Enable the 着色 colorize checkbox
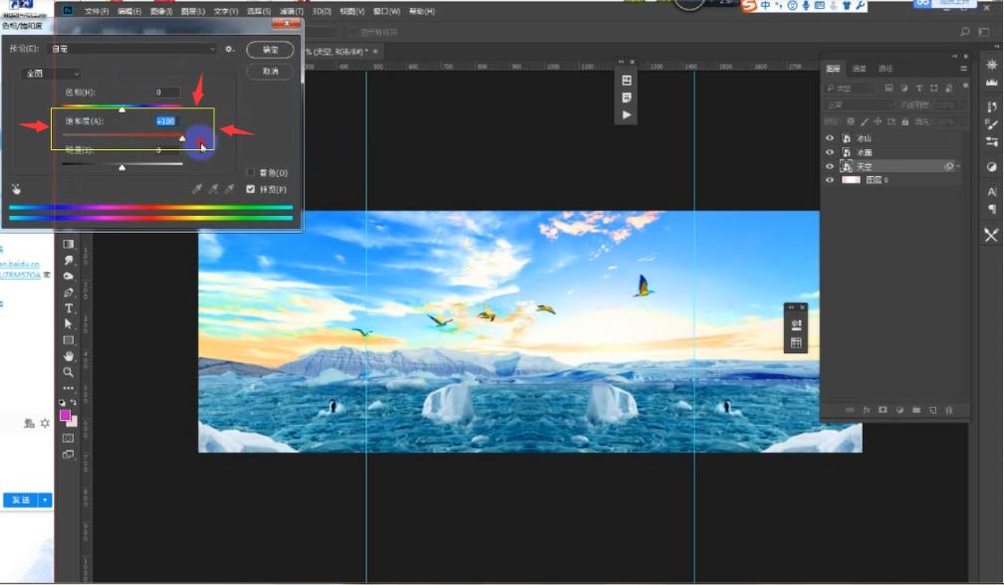Screen dimensions: 1004x585 point(252,171)
